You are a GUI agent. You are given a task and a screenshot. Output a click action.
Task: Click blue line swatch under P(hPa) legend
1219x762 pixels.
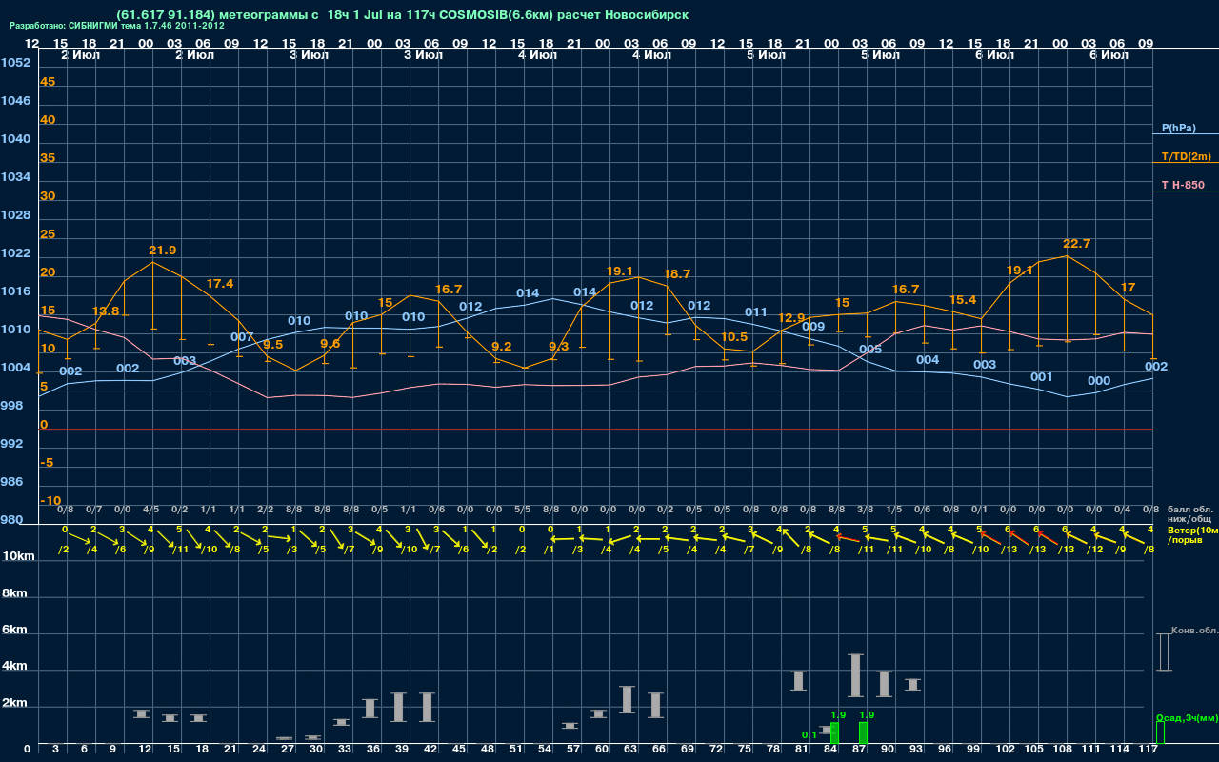[1185, 135]
